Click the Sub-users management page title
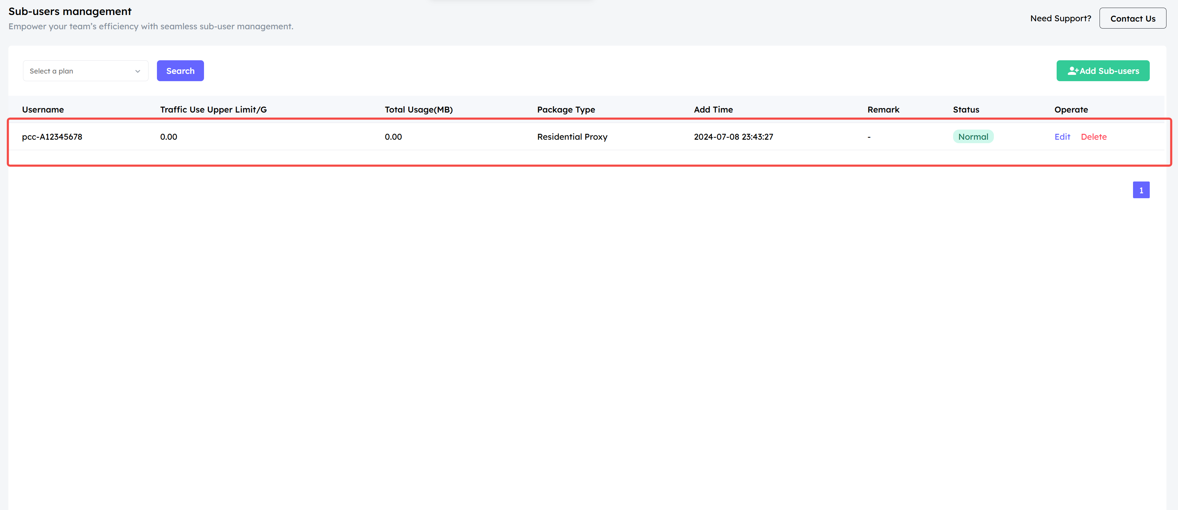Image resolution: width=1178 pixels, height=510 pixels. tap(70, 11)
